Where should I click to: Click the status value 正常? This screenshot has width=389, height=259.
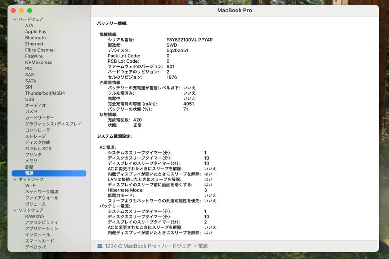(x=138, y=125)
